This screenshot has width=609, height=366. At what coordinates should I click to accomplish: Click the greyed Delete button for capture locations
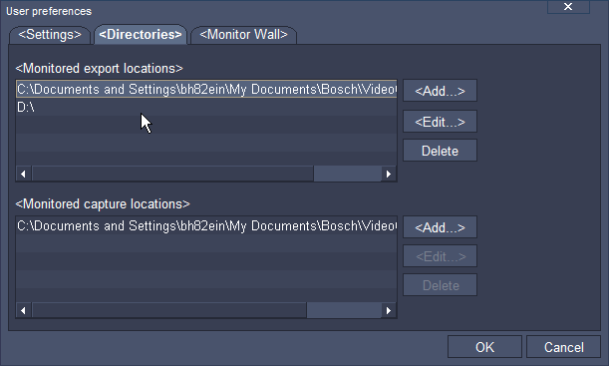[440, 285]
